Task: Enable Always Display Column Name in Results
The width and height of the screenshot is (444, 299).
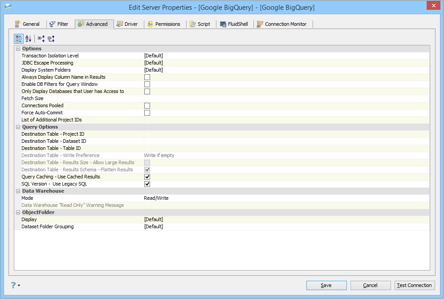Action: pyautogui.click(x=147, y=77)
